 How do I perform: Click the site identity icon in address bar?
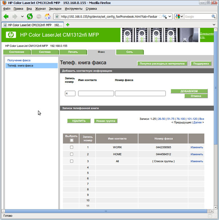[57, 16]
